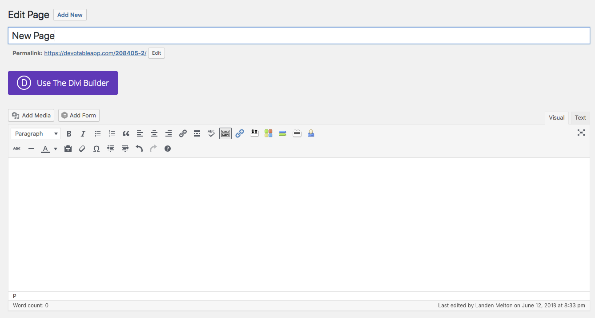Click the colored squares shortcode icon

click(x=268, y=133)
